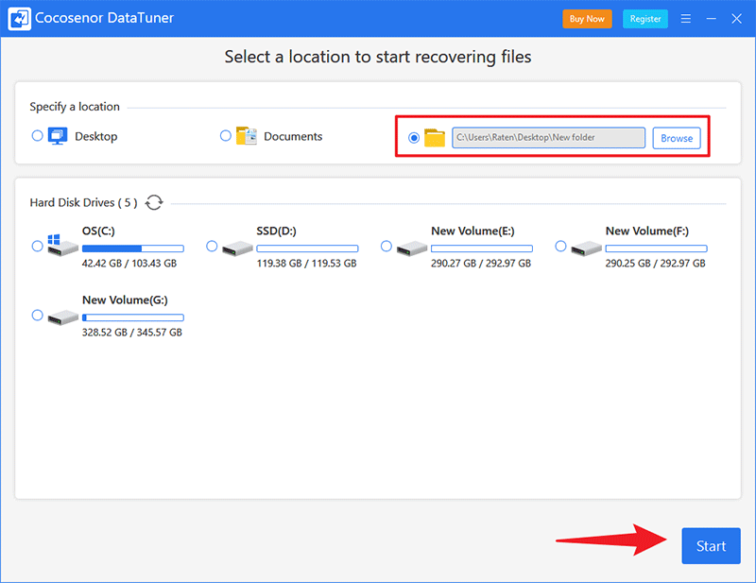This screenshot has height=583, width=756.
Task: Click the Documents folder icon
Action: pyautogui.click(x=247, y=136)
